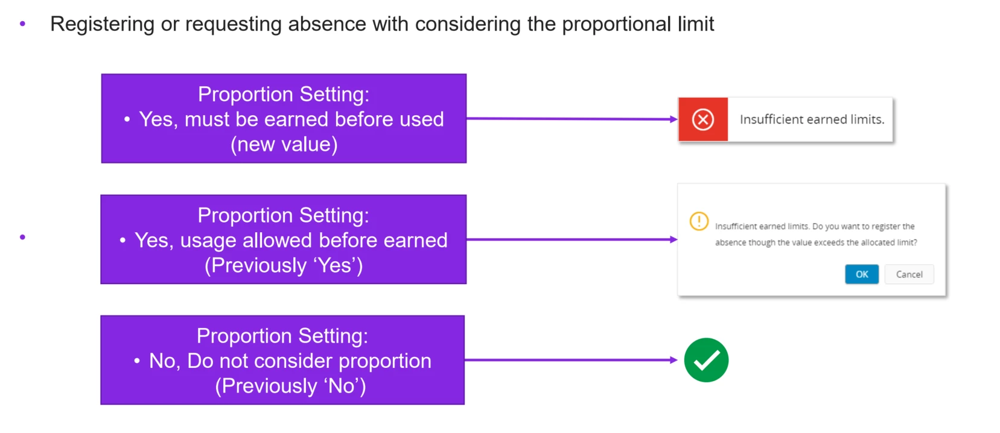The height and width of the screenshot is (433, 1000).
Task: Click the green checkmark circle icon
Action: 706,360
